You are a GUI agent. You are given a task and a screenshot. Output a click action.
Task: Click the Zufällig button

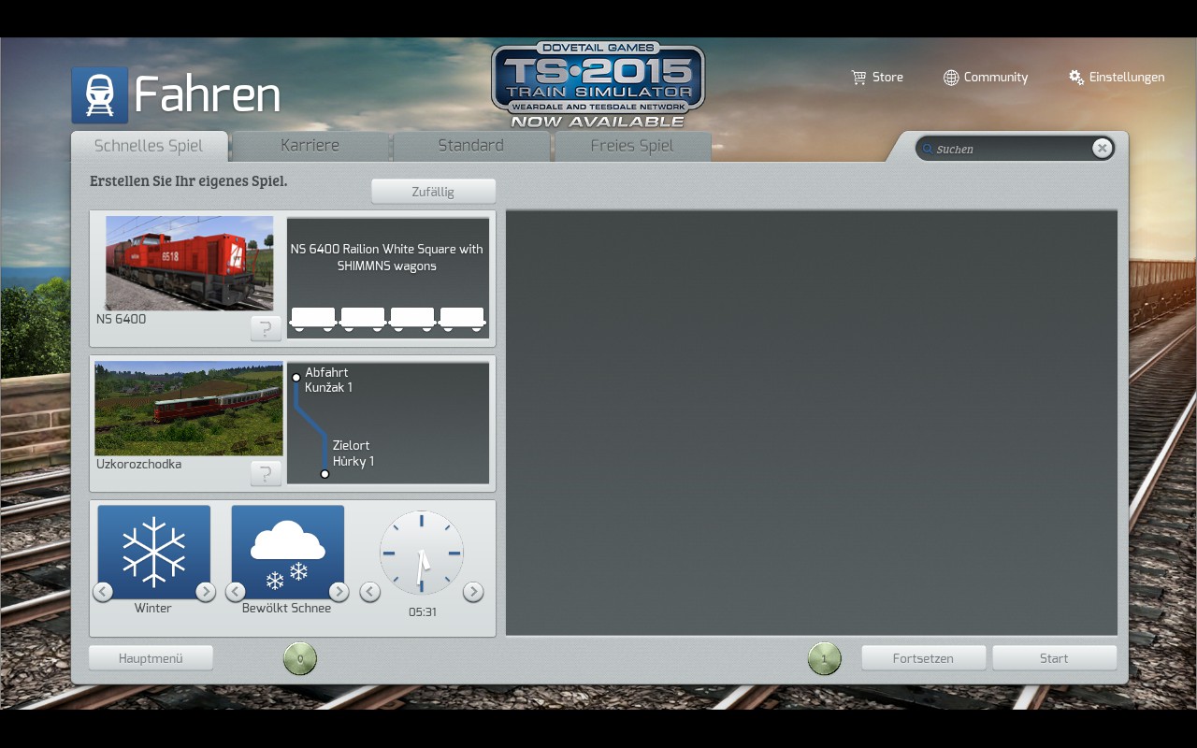tap(433, 192)
